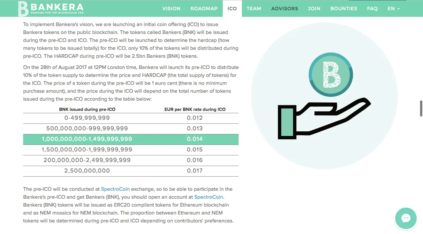Open SpectroCoin link after 'account at'

coord(209,197)
